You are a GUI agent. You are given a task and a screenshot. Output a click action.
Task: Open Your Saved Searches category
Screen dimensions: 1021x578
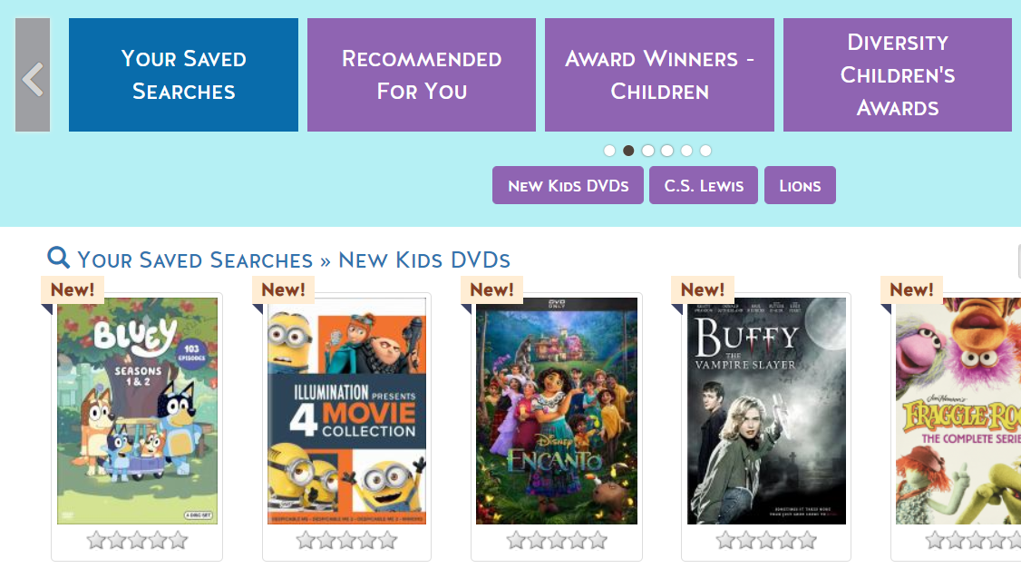pyautogui.click(x=183, y=75)
